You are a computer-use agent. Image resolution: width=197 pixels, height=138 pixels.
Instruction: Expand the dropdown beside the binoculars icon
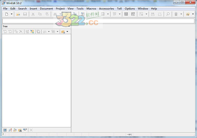(x=60, y=14)
